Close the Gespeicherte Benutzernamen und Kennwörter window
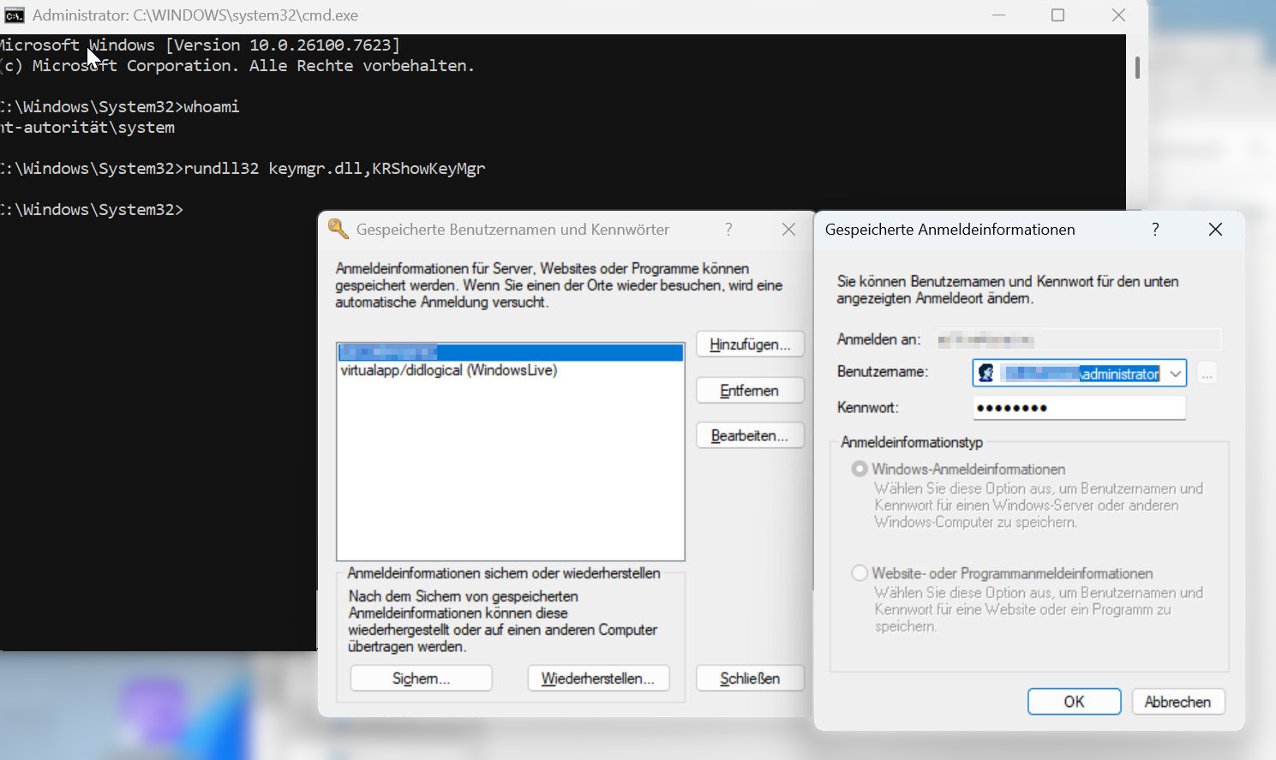This screenshot has height=760, width=1276. tap(788, 229)
